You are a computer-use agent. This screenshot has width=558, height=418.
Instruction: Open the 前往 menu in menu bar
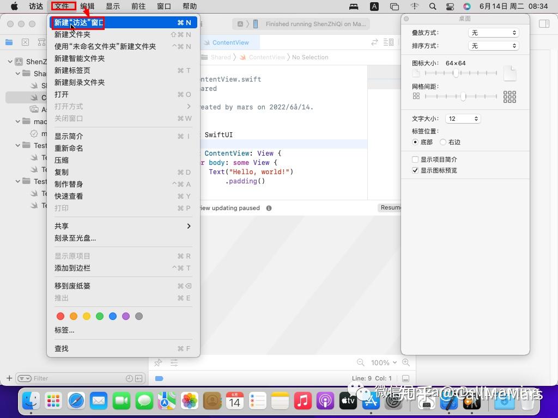[x=138, y=7]
